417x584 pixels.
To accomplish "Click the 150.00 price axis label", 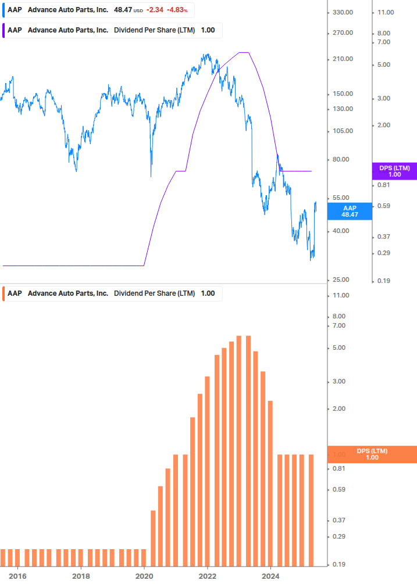I will point(343,94).
